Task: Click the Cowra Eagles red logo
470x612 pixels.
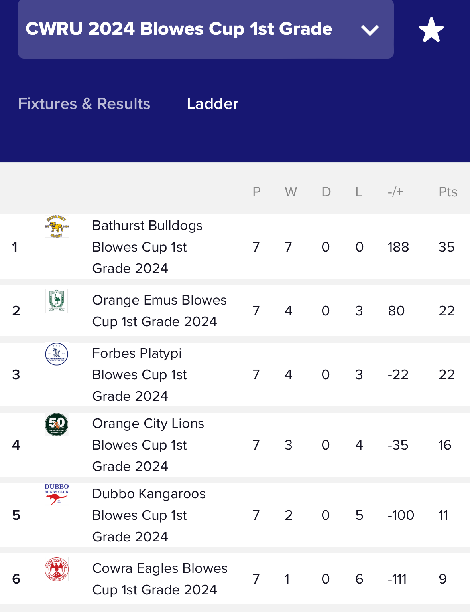Action: (57, 569)
